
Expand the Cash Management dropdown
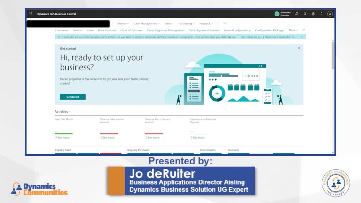(147, 23)
